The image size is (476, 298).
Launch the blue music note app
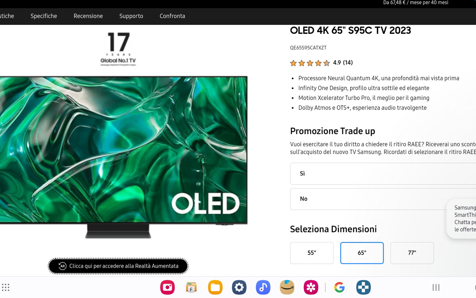[x=263, y=287]
